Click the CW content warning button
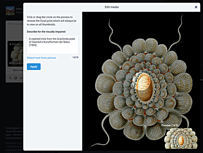This screenshot has height=153, width=203. [21, 78]
